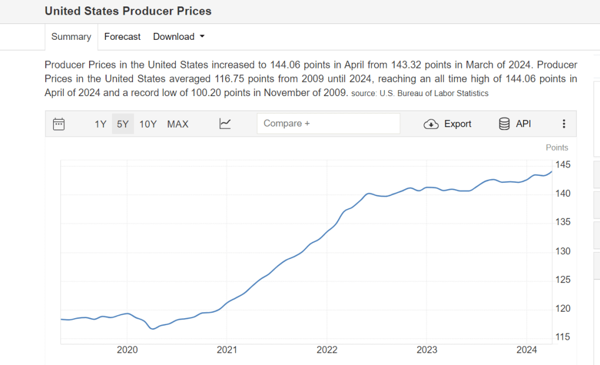Open the three-dot chart options menu
This screenshot has width=600, height=365.
(x=564, y=124)
